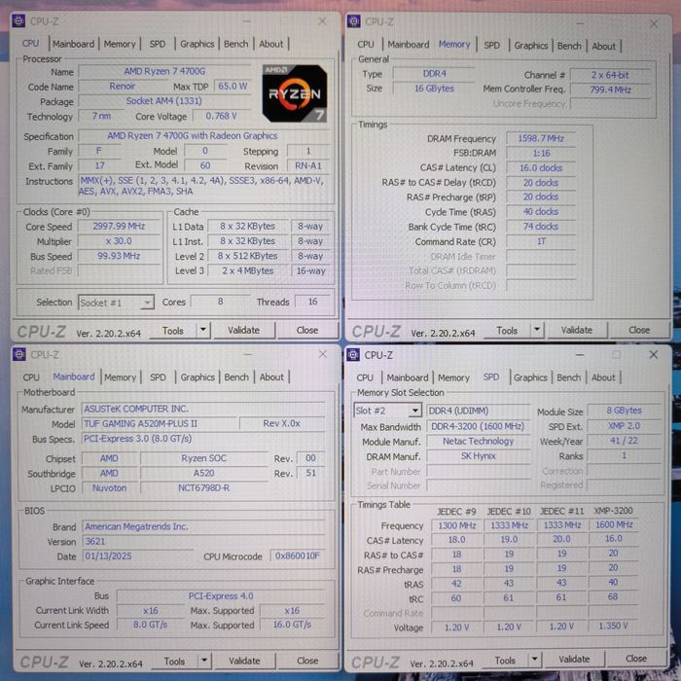Open Bench tab in CPU window
Image resolution: width=681 pixels, height=681 pixels.
235,44
